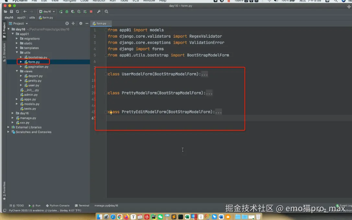Image resolution: width=352 pixels, height=220 pixels.
Task: Close the form.py editor tab
Action: coord(109,23)
